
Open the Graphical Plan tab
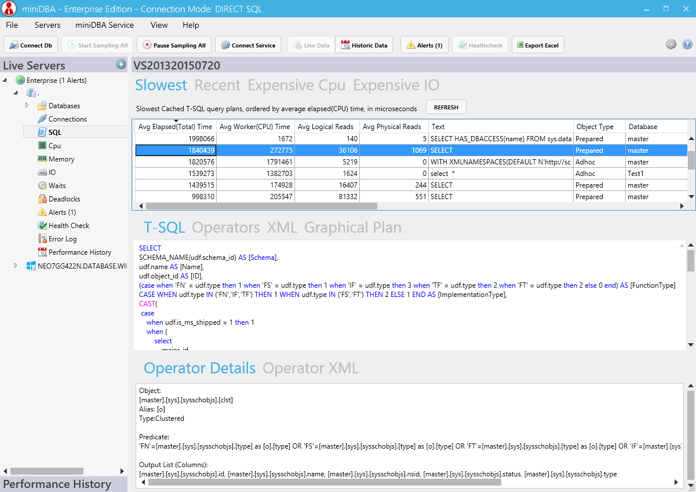(x=353, y=227)
